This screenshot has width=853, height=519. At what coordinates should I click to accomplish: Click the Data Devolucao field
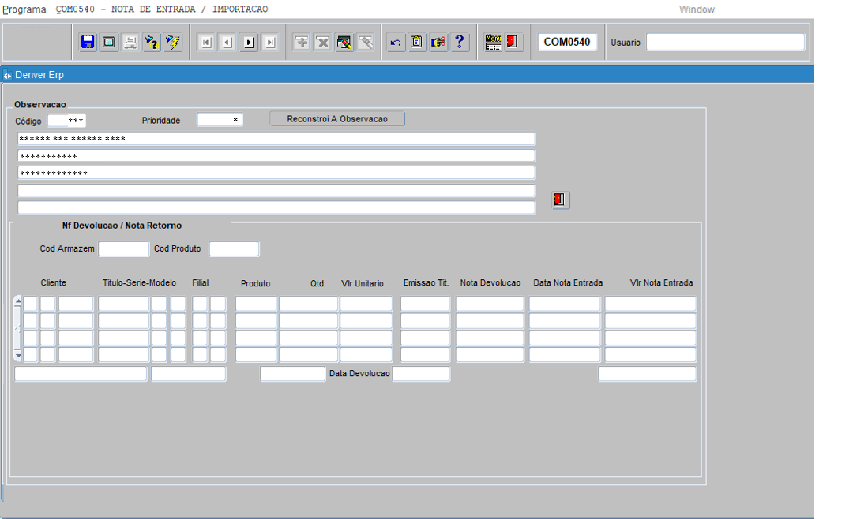(x=421, y=374)
